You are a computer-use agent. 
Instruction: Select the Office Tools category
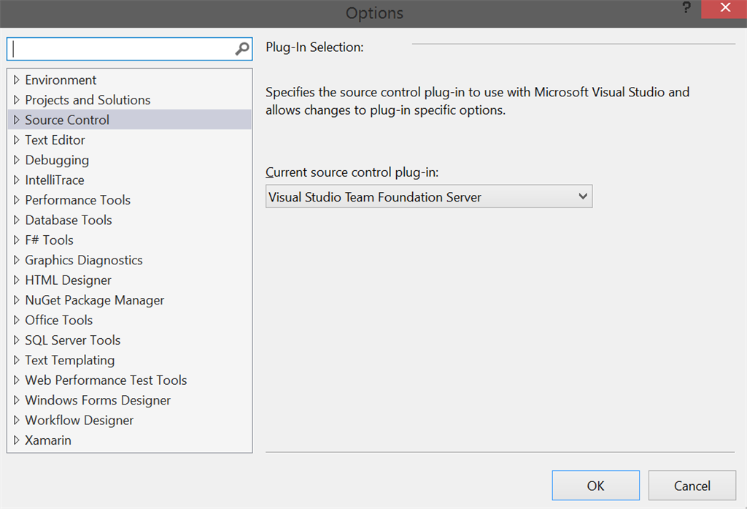coord(58,320)
